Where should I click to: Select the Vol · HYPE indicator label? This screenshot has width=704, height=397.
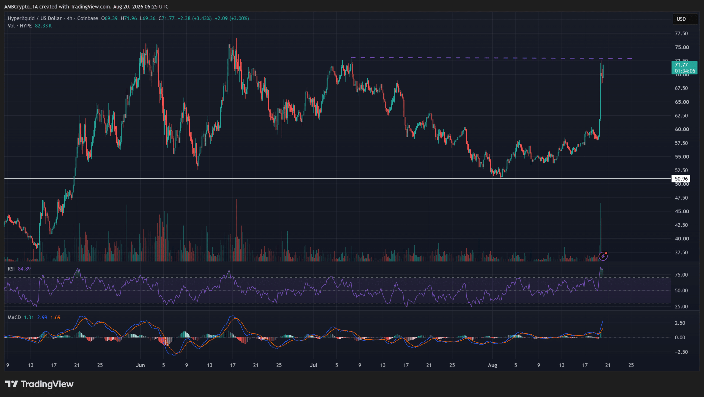[x=20, y=26]
